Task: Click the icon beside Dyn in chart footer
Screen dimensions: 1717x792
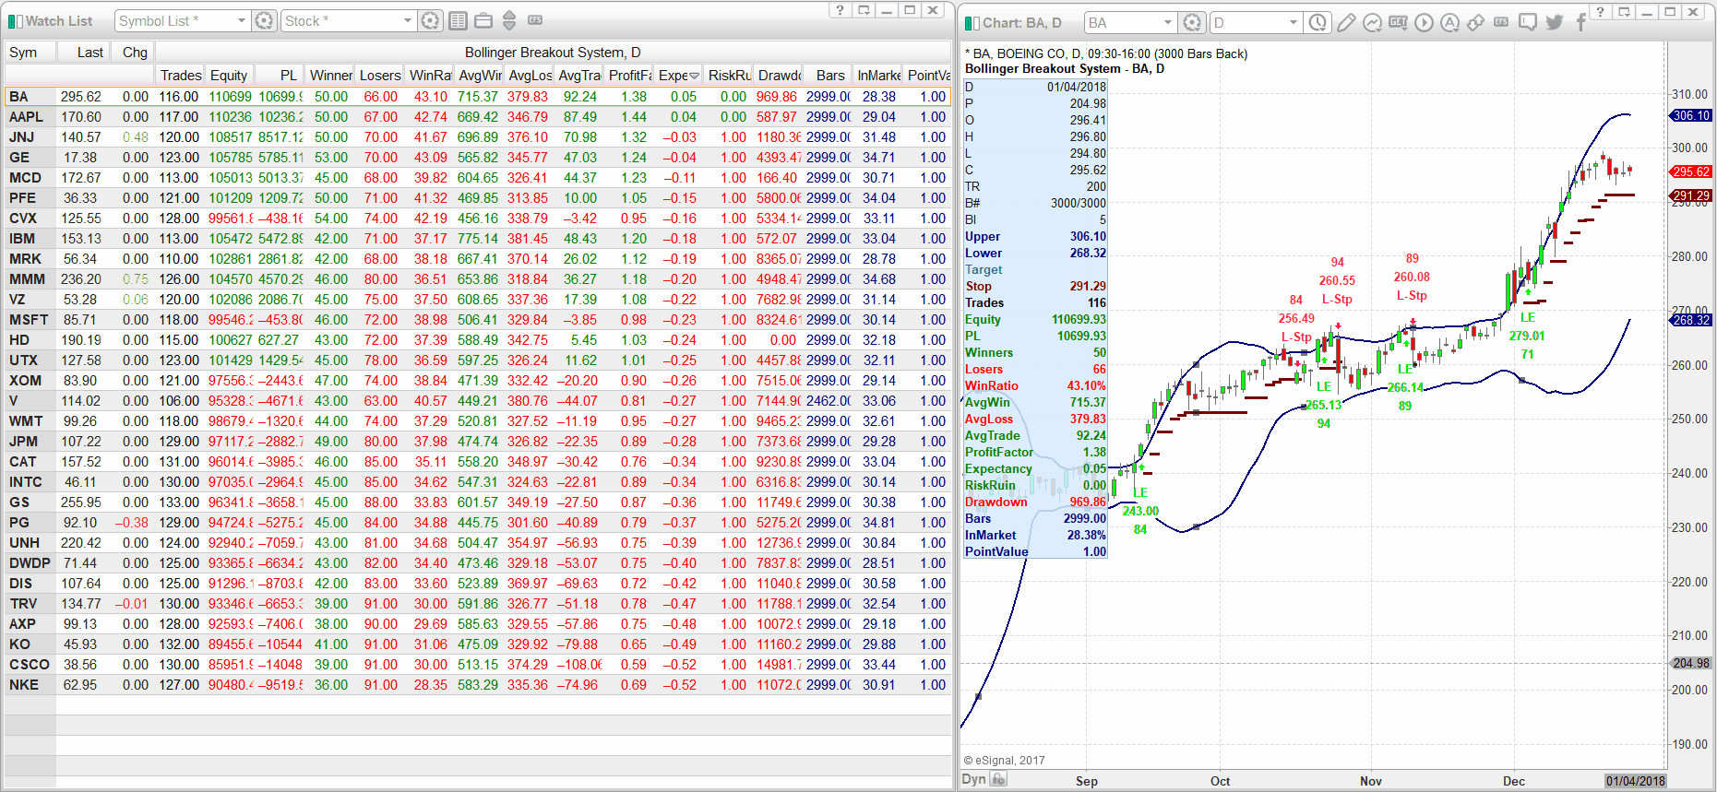Action: coord(998,779)
